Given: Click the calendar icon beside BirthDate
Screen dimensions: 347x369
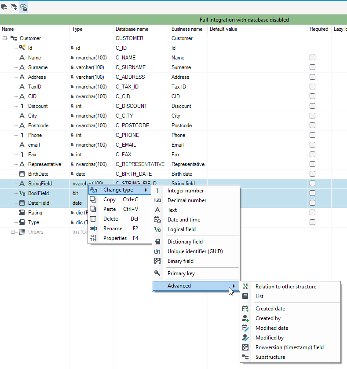Looking at the screenshot, I should [x=22, y=174].
